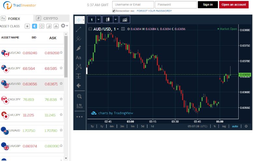Select the brush drawing tool
Image resolution: width=253 pixels, height=161 pixels.
(79, 48)
